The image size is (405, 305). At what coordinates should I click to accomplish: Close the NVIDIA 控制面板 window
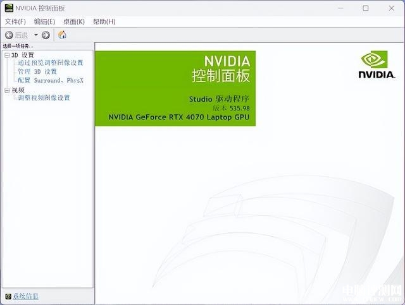coord(392,8)
